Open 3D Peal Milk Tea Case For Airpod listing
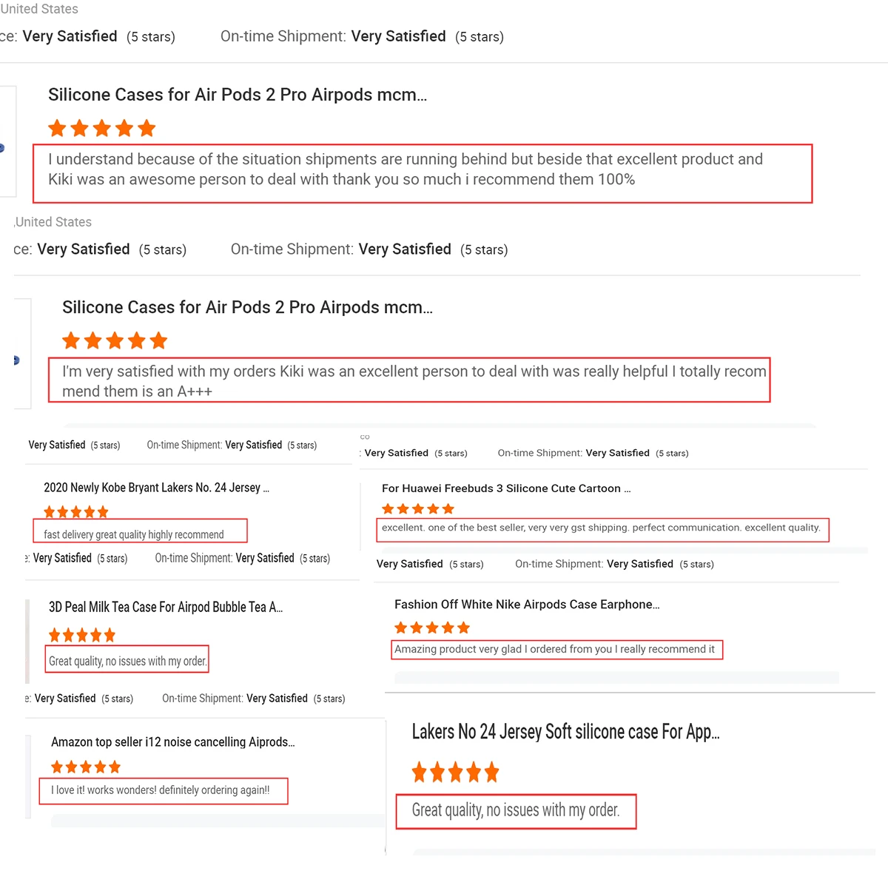Image resolution: width=888 pixels, height=888 pixels. coord(166,608)
